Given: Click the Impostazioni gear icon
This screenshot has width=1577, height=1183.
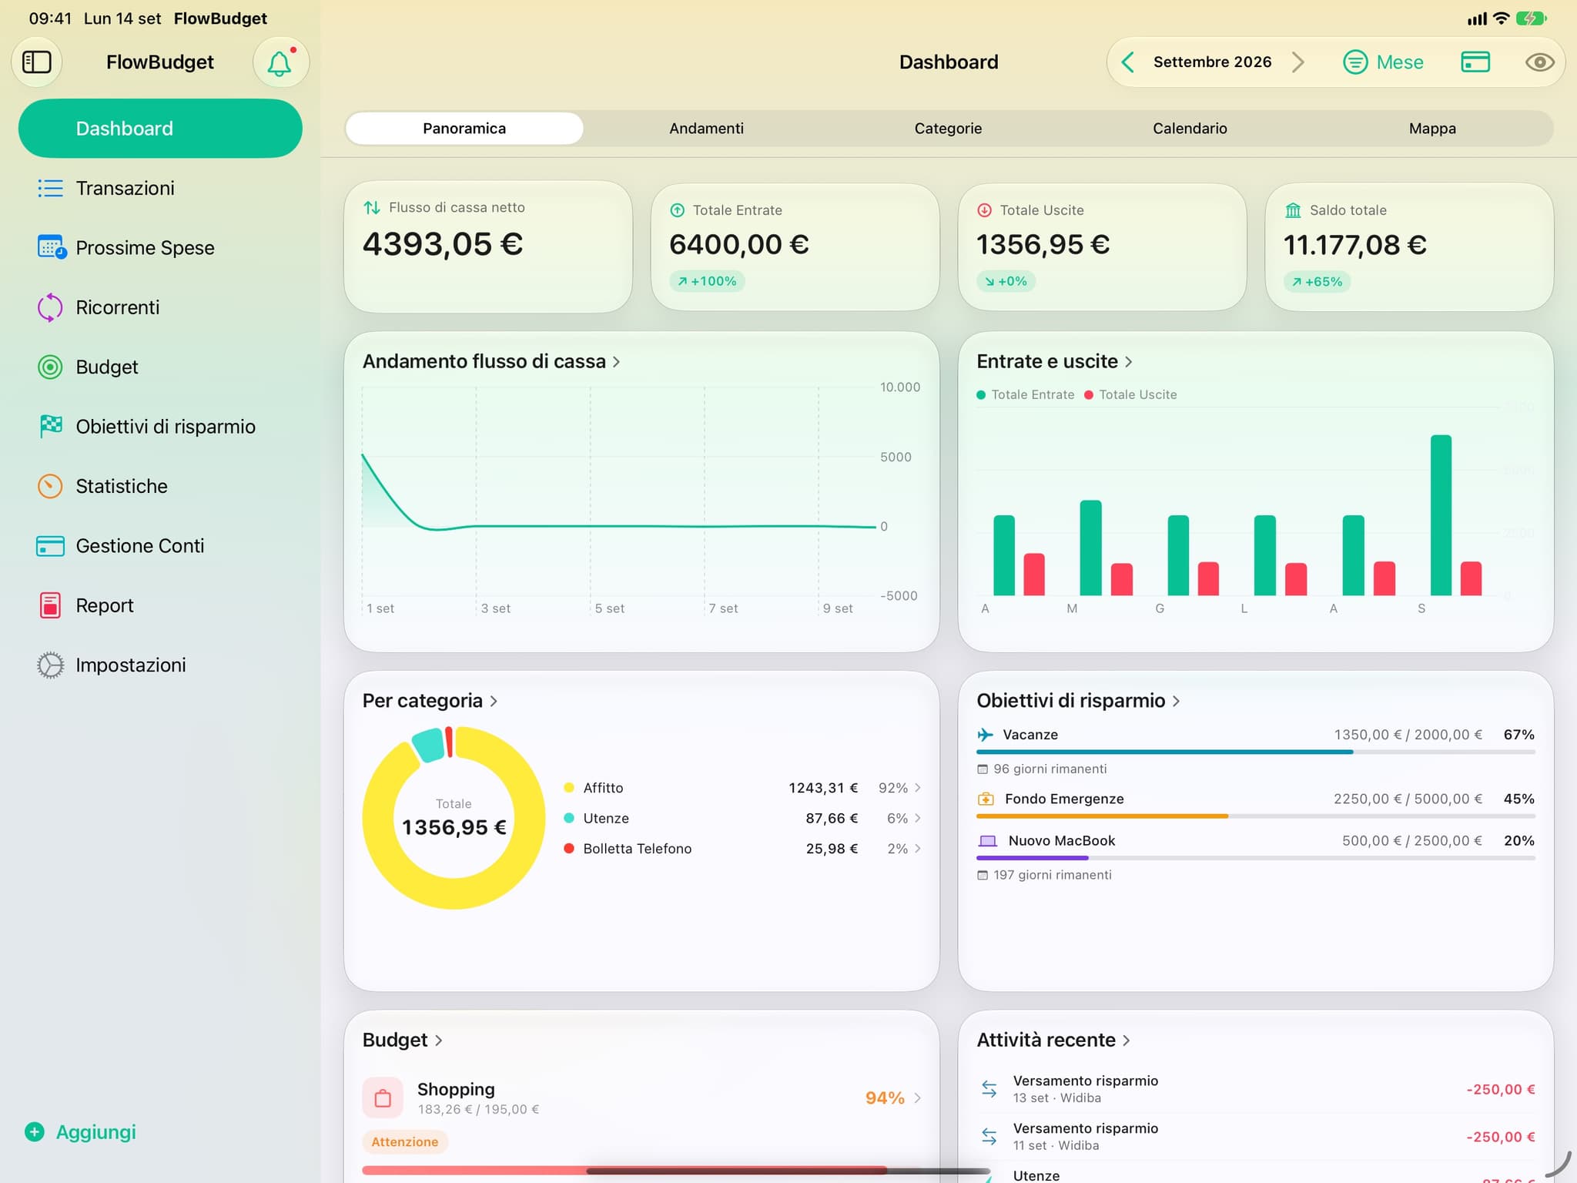Looking at the screenshot, I should coord(50,665).
